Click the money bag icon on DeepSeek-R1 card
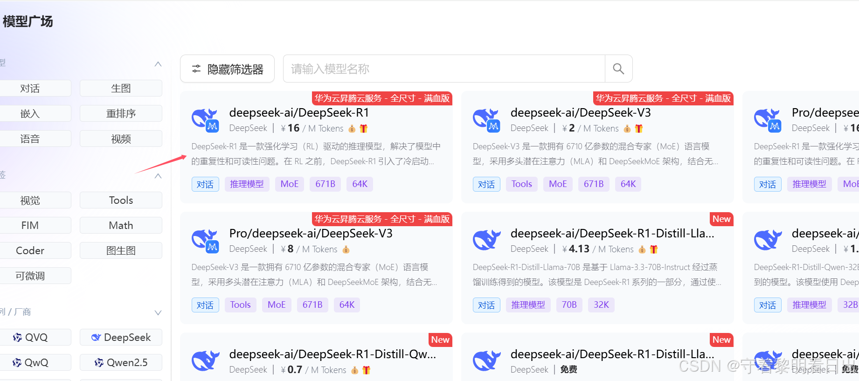859x381 pixels. (352, 129)
